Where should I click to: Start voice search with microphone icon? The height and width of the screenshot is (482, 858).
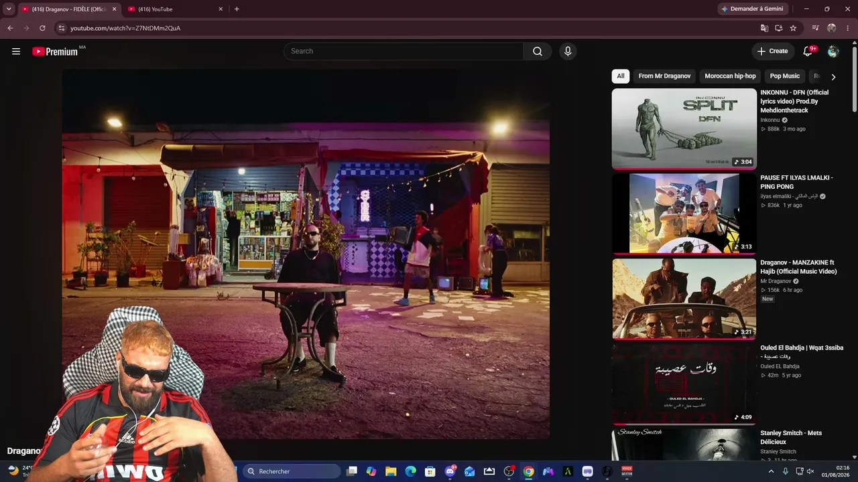pyautogui.click(x=568, y=52)
